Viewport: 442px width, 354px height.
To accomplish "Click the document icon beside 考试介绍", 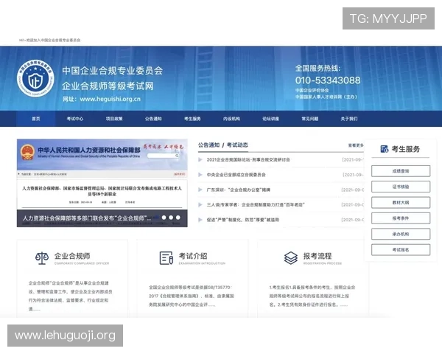I will (x=166, y=258).
